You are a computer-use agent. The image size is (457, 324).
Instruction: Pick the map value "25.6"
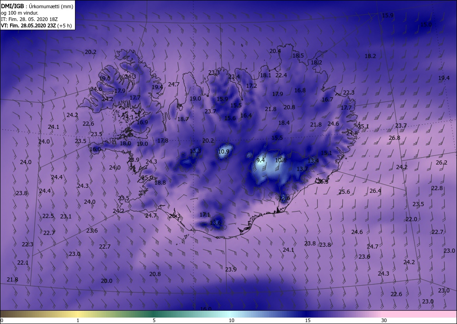click(344, 192)
